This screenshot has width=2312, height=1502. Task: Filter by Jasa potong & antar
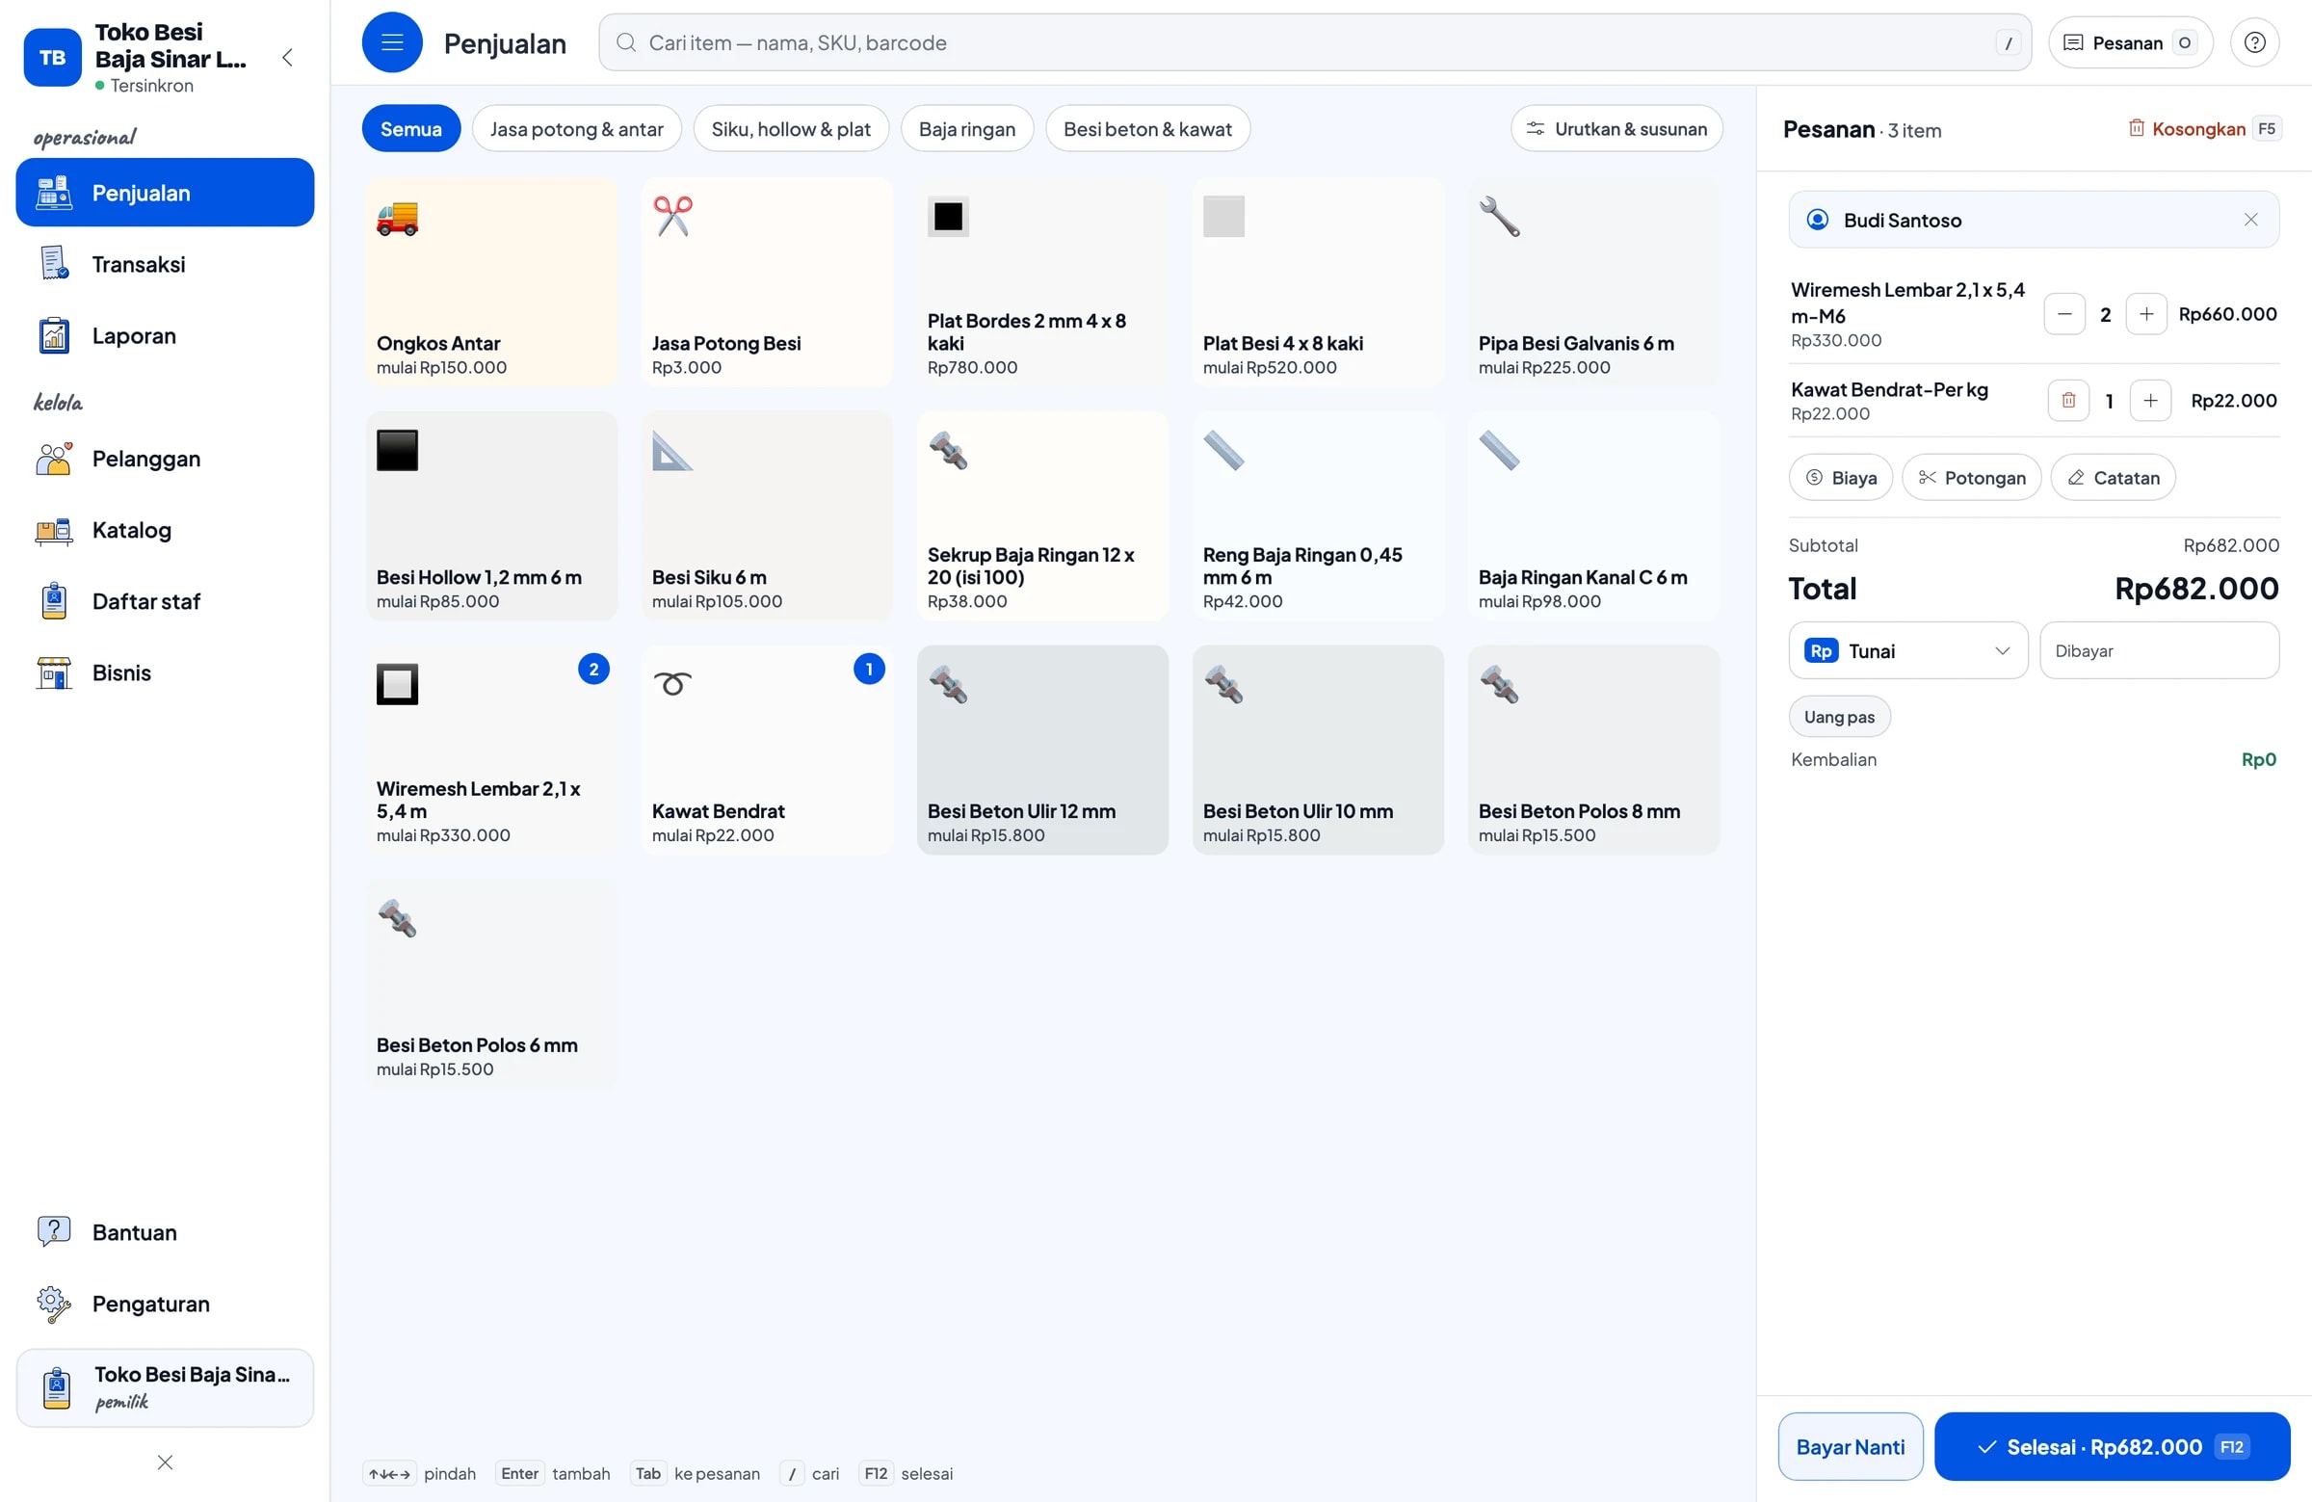[577, 128]
